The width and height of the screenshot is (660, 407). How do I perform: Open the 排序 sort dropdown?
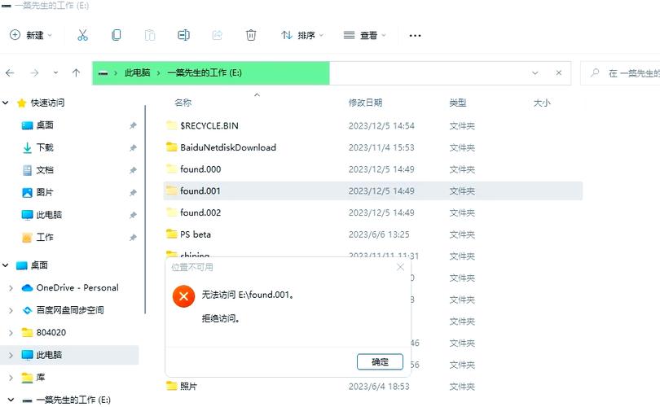[302, 35]
